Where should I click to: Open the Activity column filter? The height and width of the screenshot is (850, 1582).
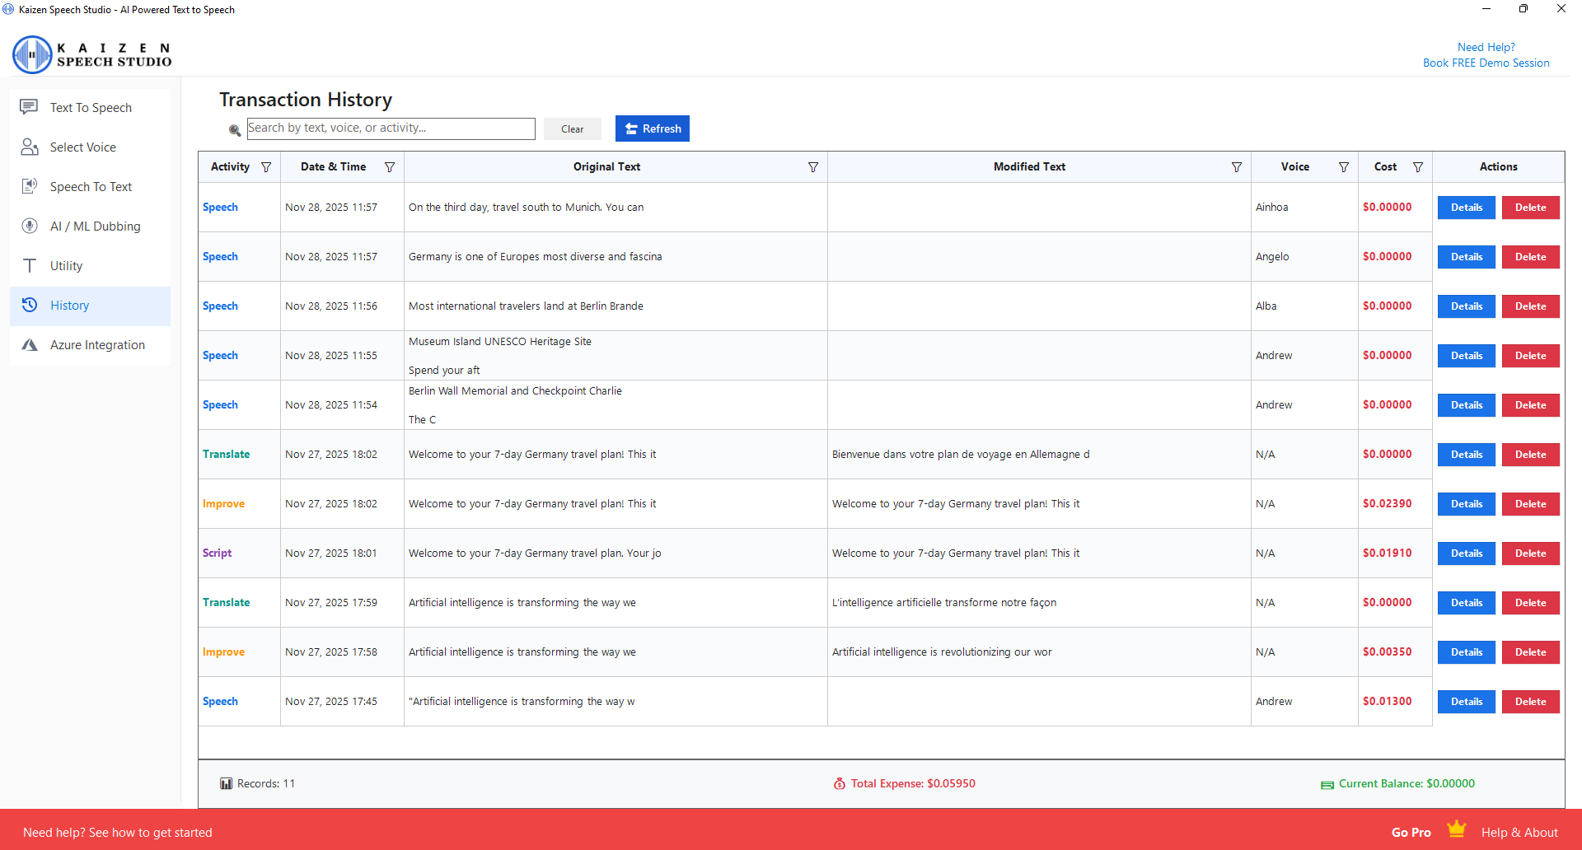click(266, 167)
